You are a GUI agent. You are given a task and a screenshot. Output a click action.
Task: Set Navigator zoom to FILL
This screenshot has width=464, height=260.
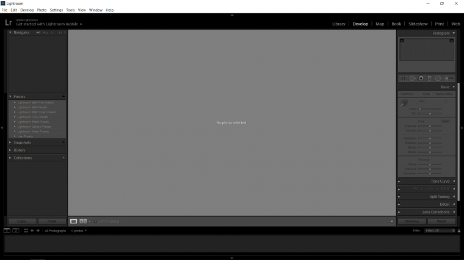(x=46, y=33)
